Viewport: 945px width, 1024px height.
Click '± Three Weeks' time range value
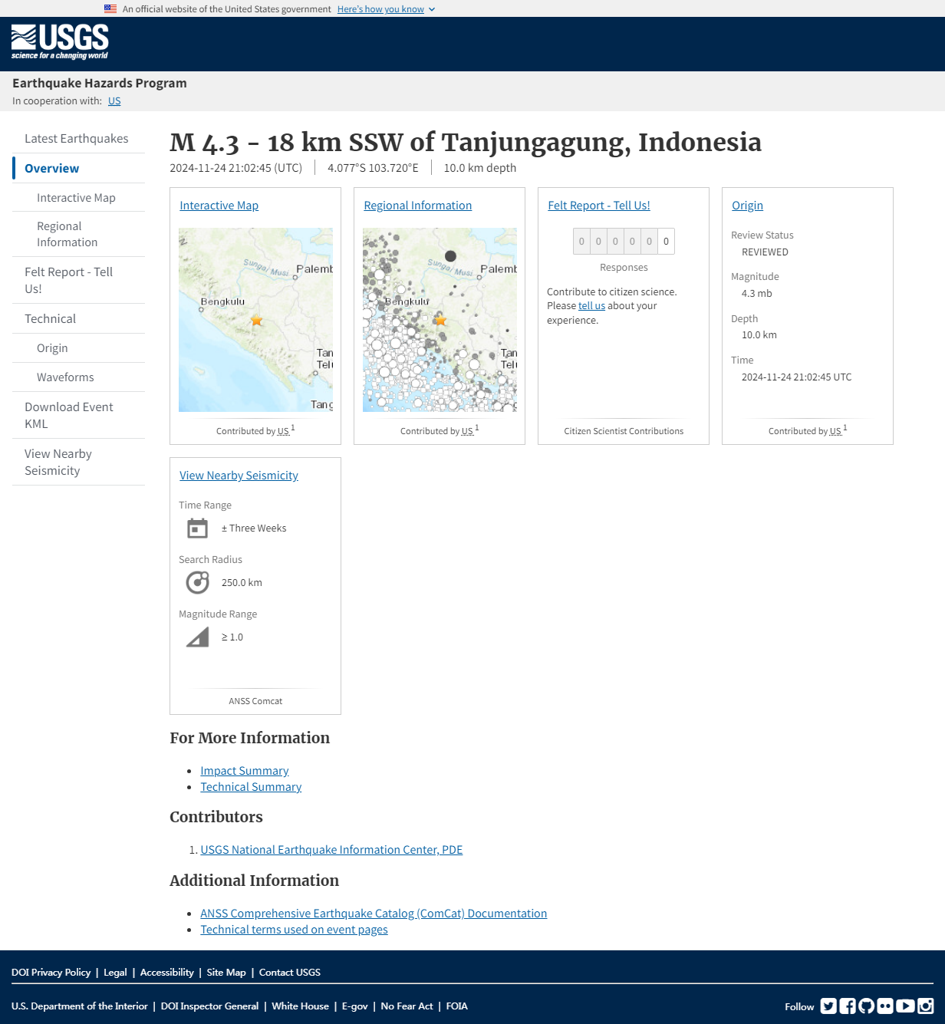point(254,528)
